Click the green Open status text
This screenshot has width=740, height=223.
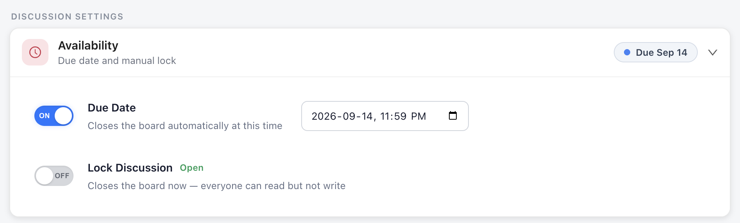pyautogui.click(x=191, y=168)
